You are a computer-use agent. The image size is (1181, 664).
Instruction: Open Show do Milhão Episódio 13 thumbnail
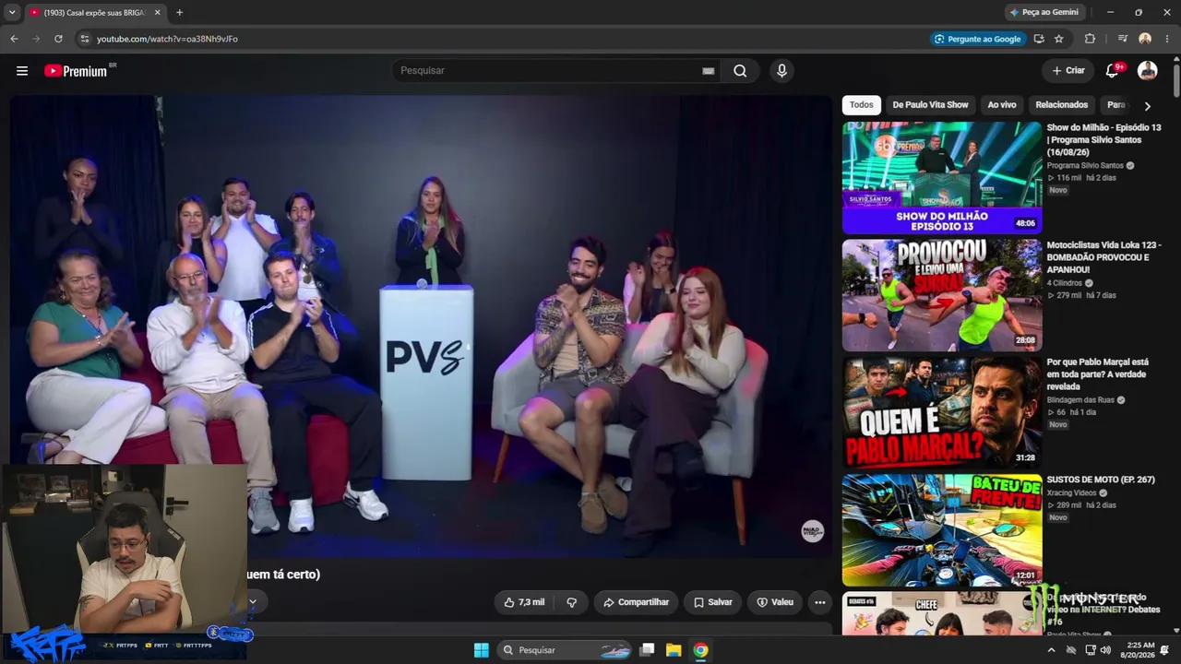(x=942, y=177)
